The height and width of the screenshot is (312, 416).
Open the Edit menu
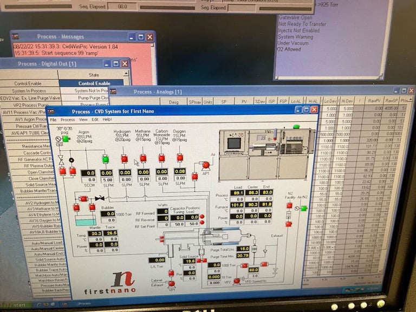[95, 120]
